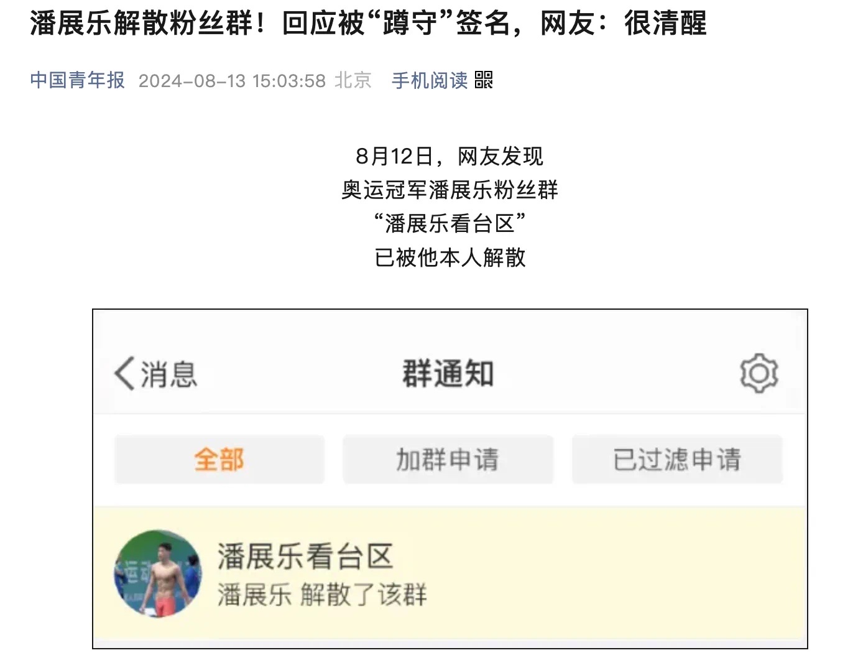Click the 潘展乐看台区 group avatar

(158, 573)
